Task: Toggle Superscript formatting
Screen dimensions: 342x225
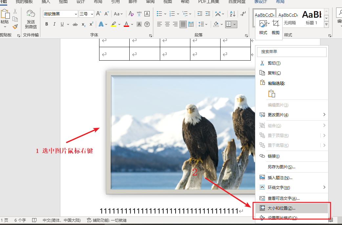Action: click(x=91, y=24)
